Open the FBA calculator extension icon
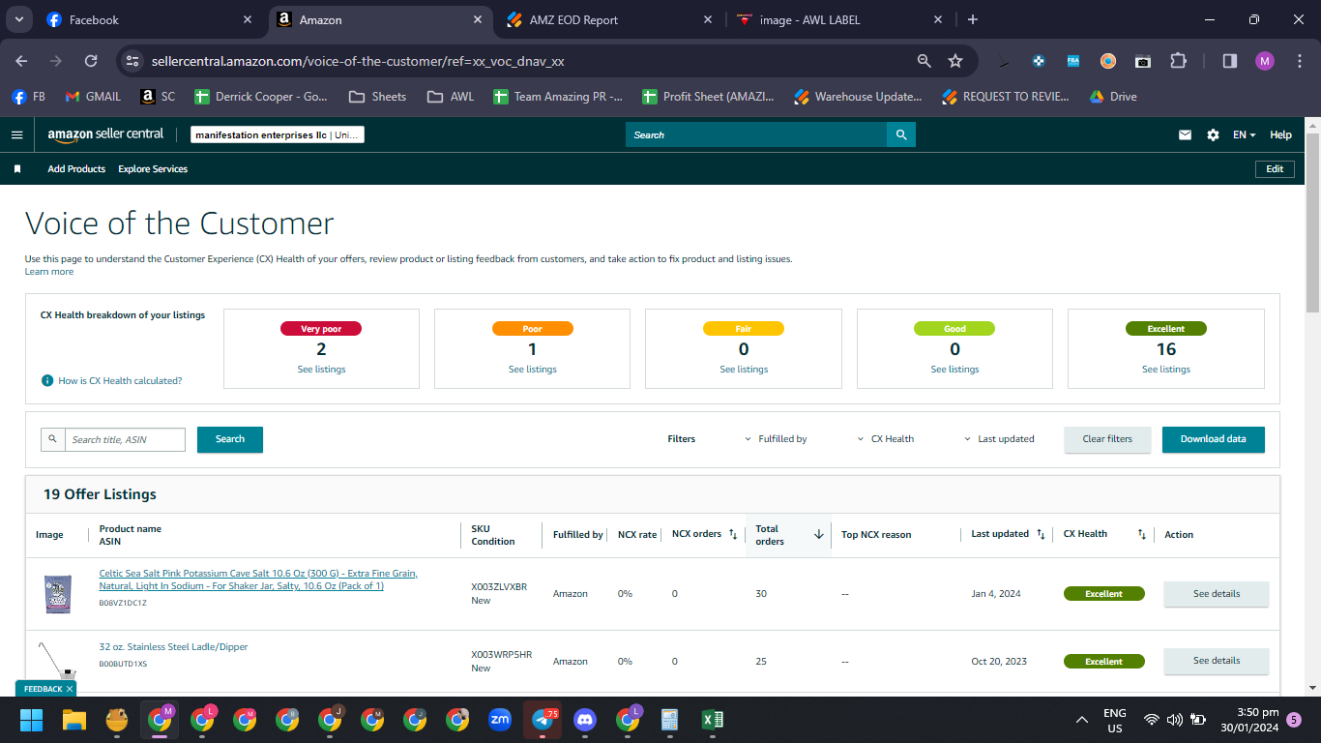The height and width of the screenshot is (743, 1321). pos(1073,61)
